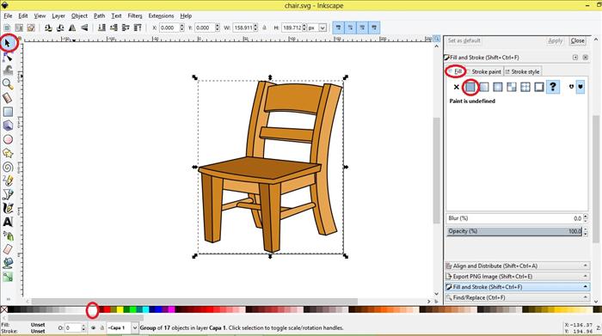Switch to Stroke style tab
The width and height of the screenshot is (602, 336).
click(523, 71)
